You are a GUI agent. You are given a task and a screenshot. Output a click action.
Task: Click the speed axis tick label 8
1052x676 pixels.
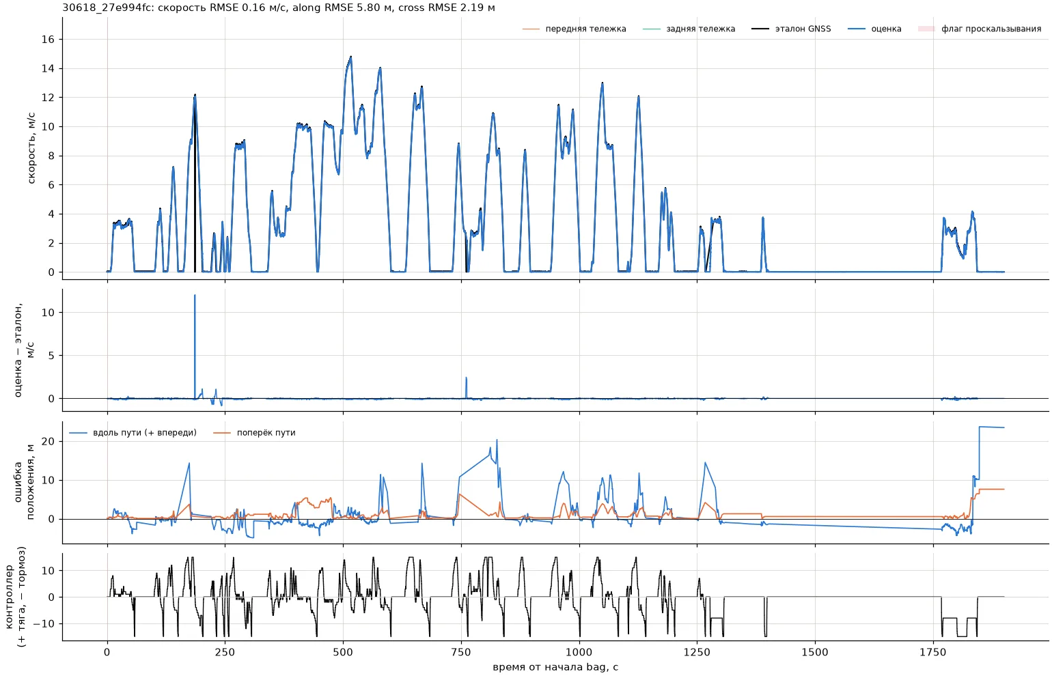coord(51,156)
